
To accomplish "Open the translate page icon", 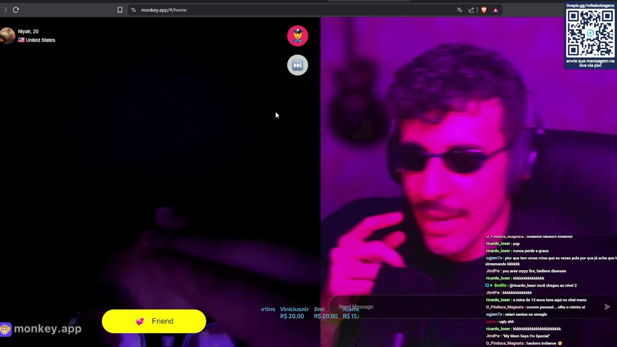I will 459,10.
